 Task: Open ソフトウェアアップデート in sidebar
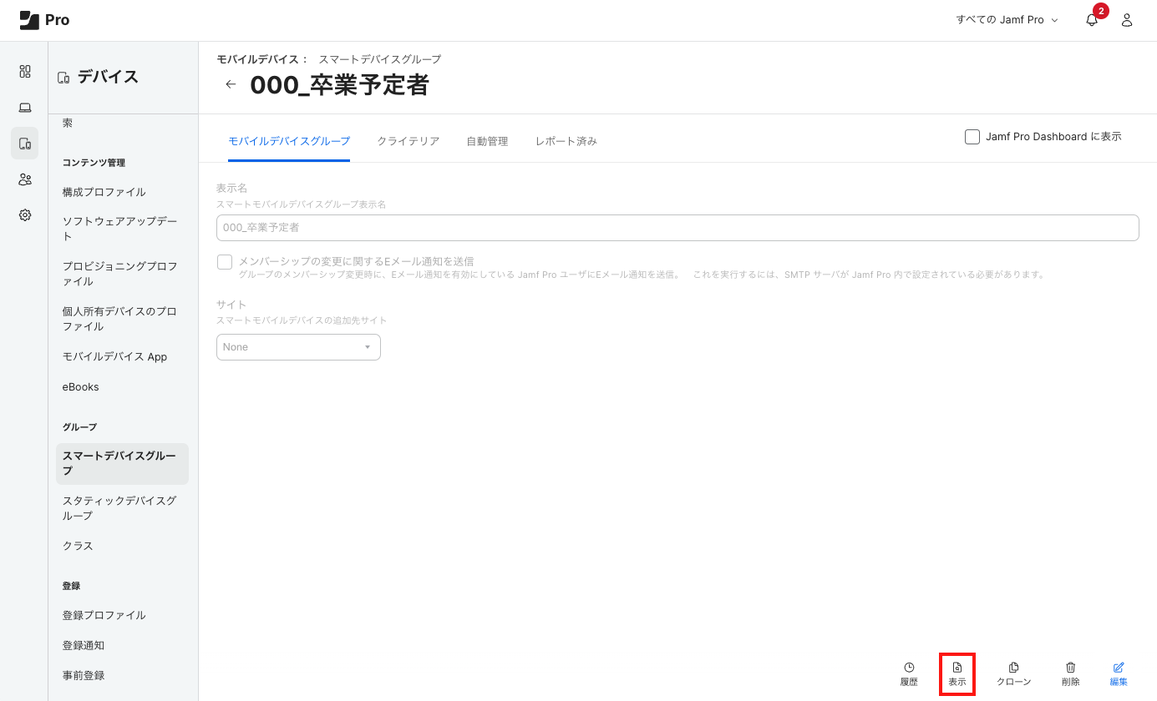click(122, 229)
